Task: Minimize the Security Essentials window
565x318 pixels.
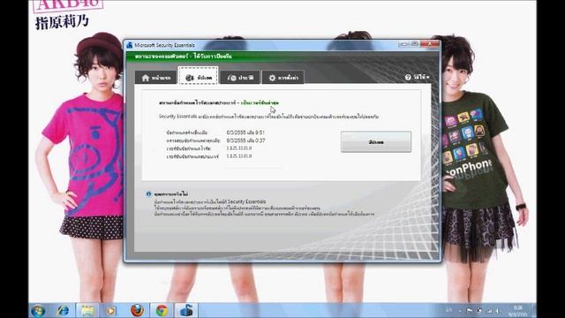Action: pyautogui.click(x=403, y=44)
